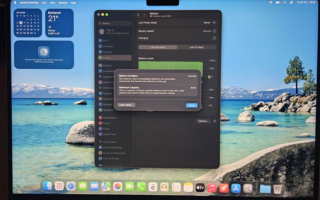The image size is (320, 200).
Task: Click the question mark help button
Action: (x=214, y=121)
